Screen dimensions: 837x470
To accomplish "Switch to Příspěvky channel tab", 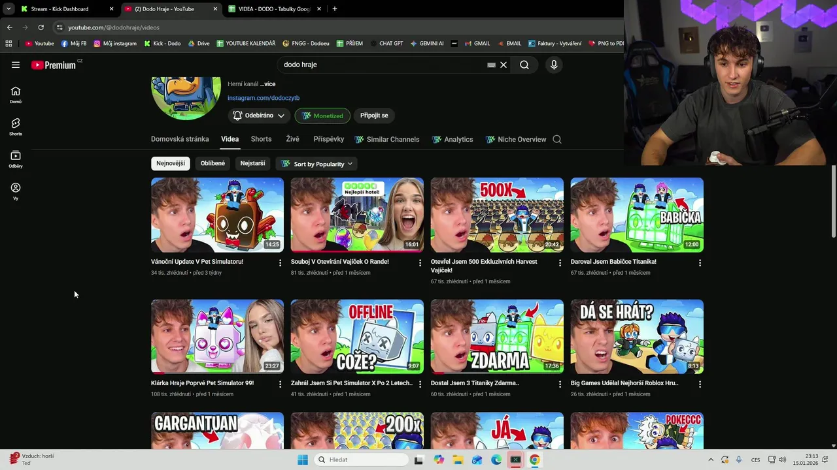I will [x=328, y=139].
